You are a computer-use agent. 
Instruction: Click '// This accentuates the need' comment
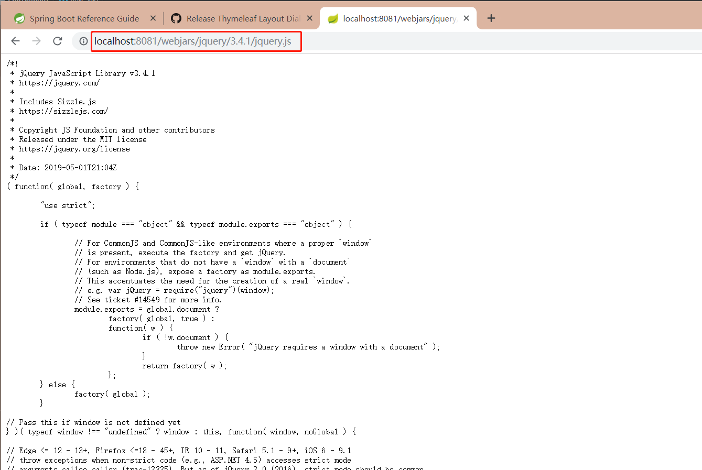(212, 281)
